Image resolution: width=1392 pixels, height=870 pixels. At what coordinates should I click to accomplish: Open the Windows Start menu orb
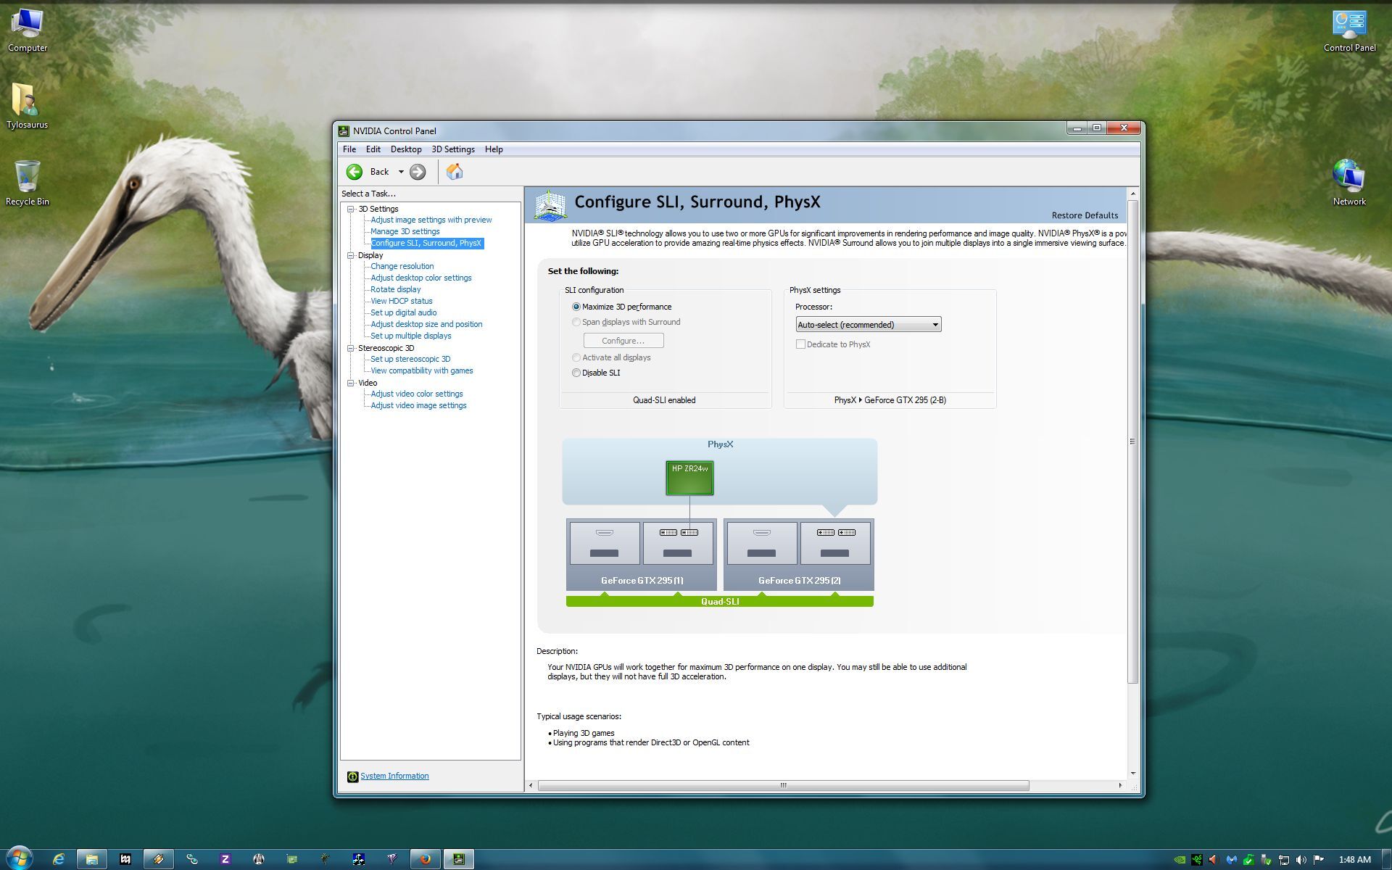(x=20, y=859)
